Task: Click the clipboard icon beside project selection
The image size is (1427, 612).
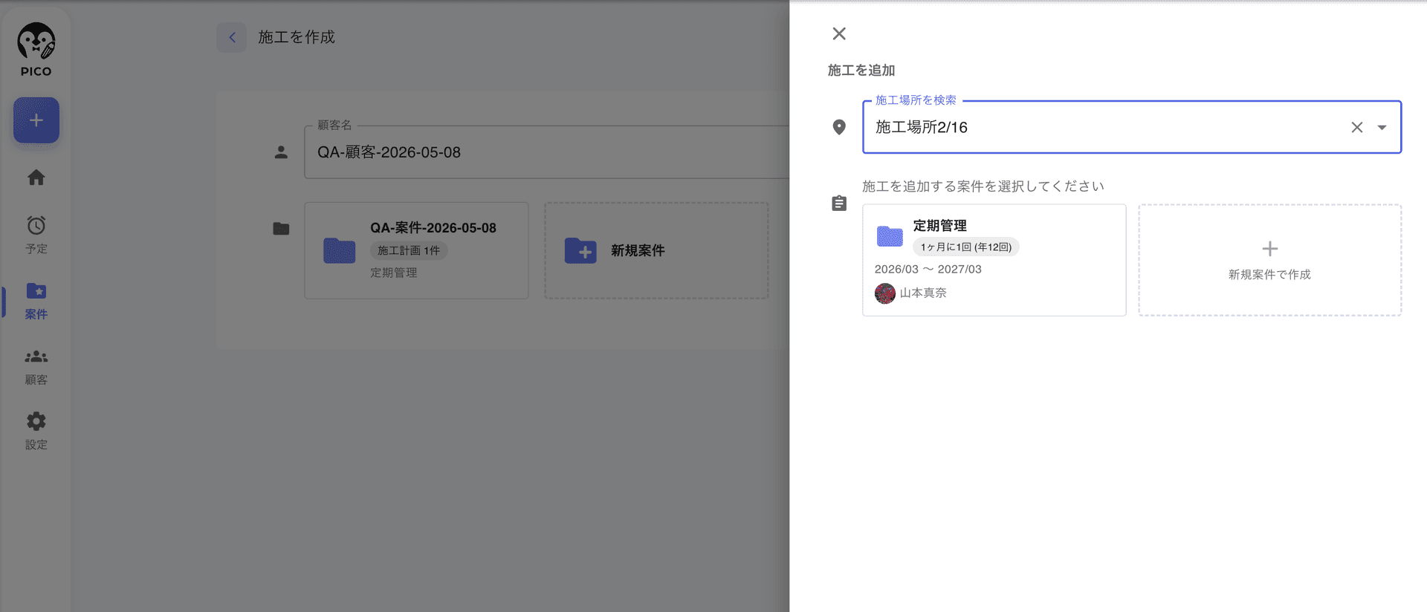Action: point(839,204)
